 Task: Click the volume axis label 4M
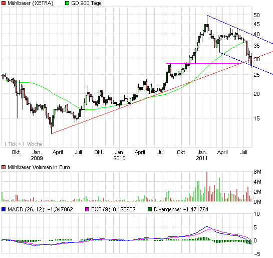point(257,182)
